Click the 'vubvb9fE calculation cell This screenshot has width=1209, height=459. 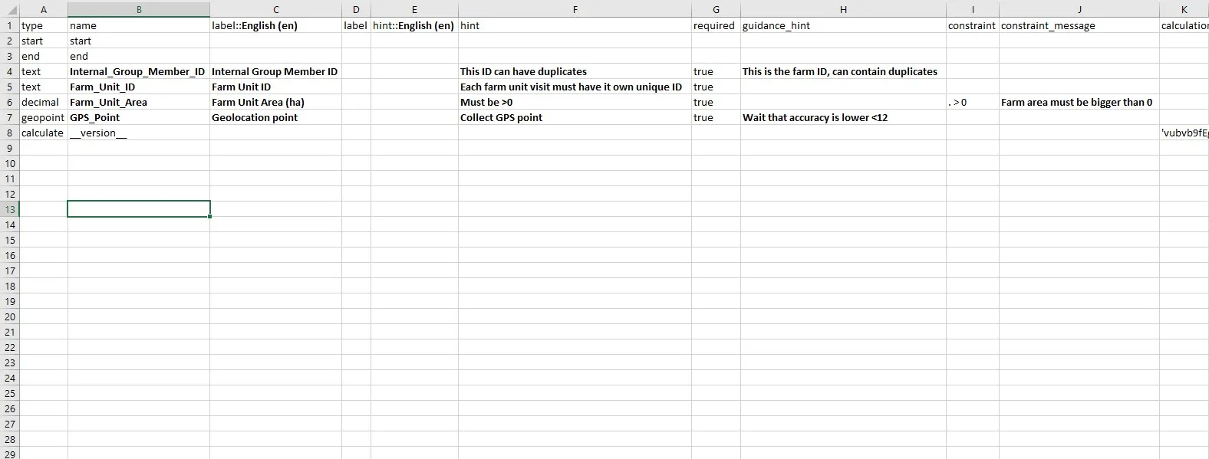(1184, 133)
